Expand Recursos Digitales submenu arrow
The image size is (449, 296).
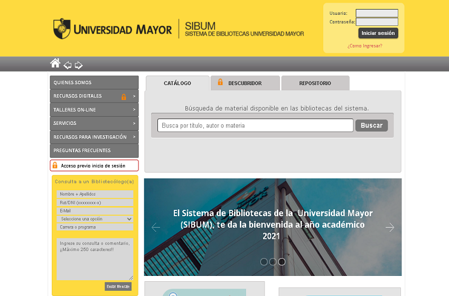coord(134,96)
